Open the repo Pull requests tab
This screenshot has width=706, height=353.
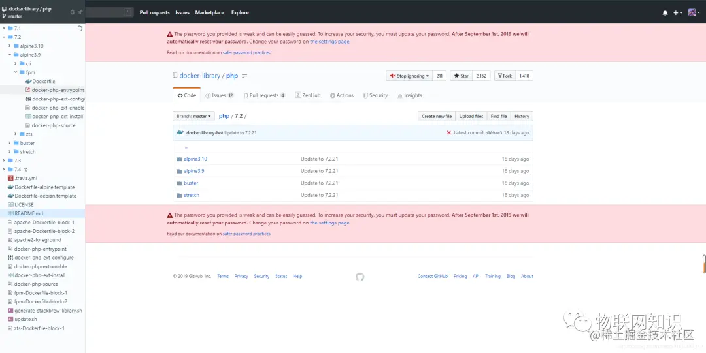point(264,95)
